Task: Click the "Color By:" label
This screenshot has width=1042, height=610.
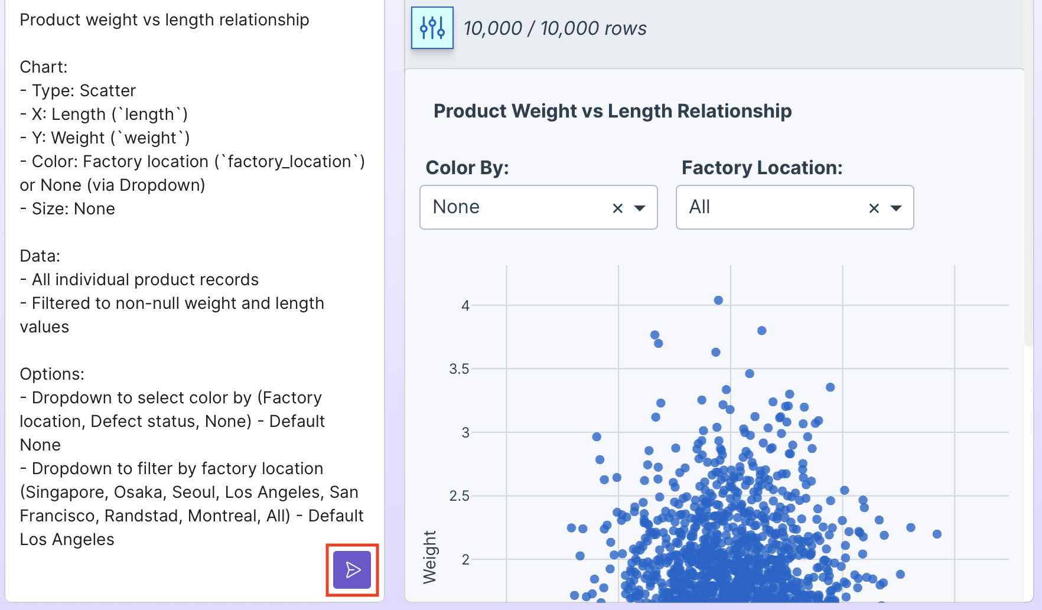Action: coord(467,168)
